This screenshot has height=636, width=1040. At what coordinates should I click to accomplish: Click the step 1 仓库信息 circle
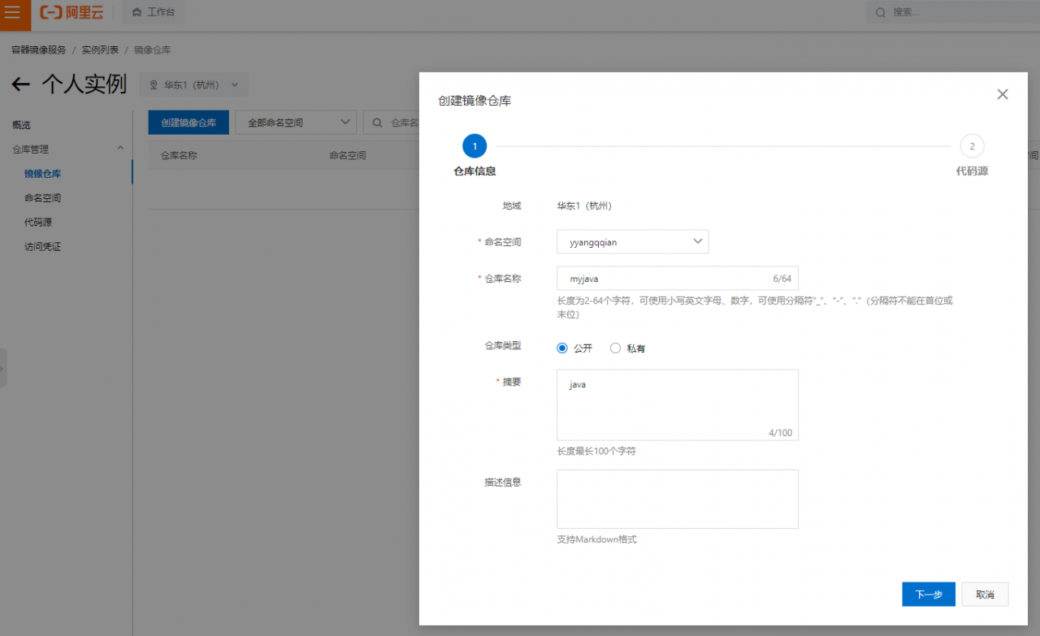click(x=474, y=145)
